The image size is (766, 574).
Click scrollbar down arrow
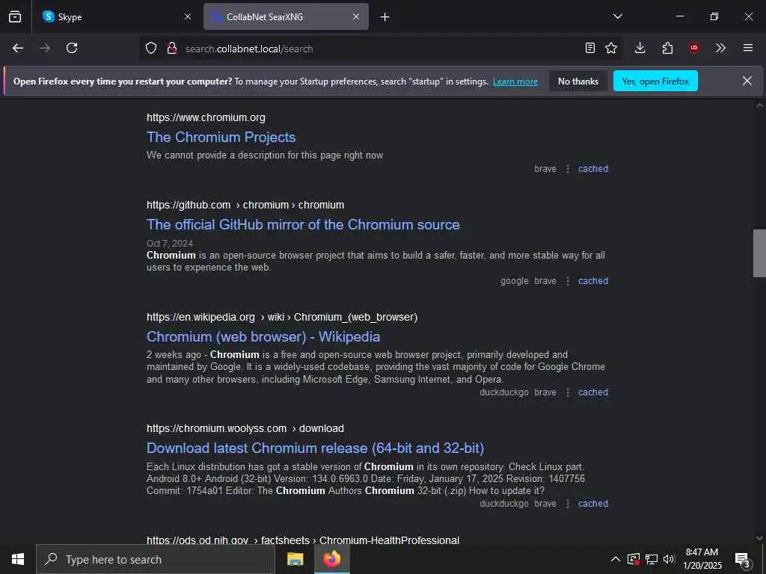tap(759, 538)
